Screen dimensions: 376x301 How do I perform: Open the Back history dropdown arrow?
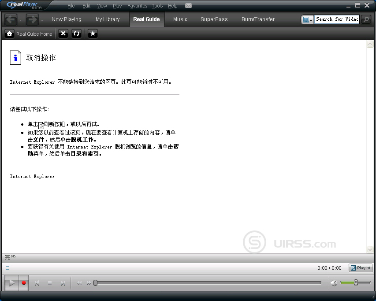click(x=20, y=20)
